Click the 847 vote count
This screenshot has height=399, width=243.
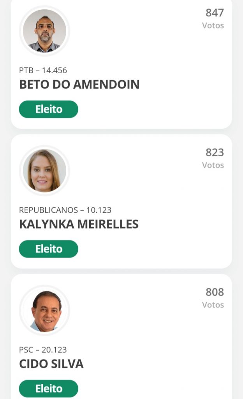[x=215, y=13]
